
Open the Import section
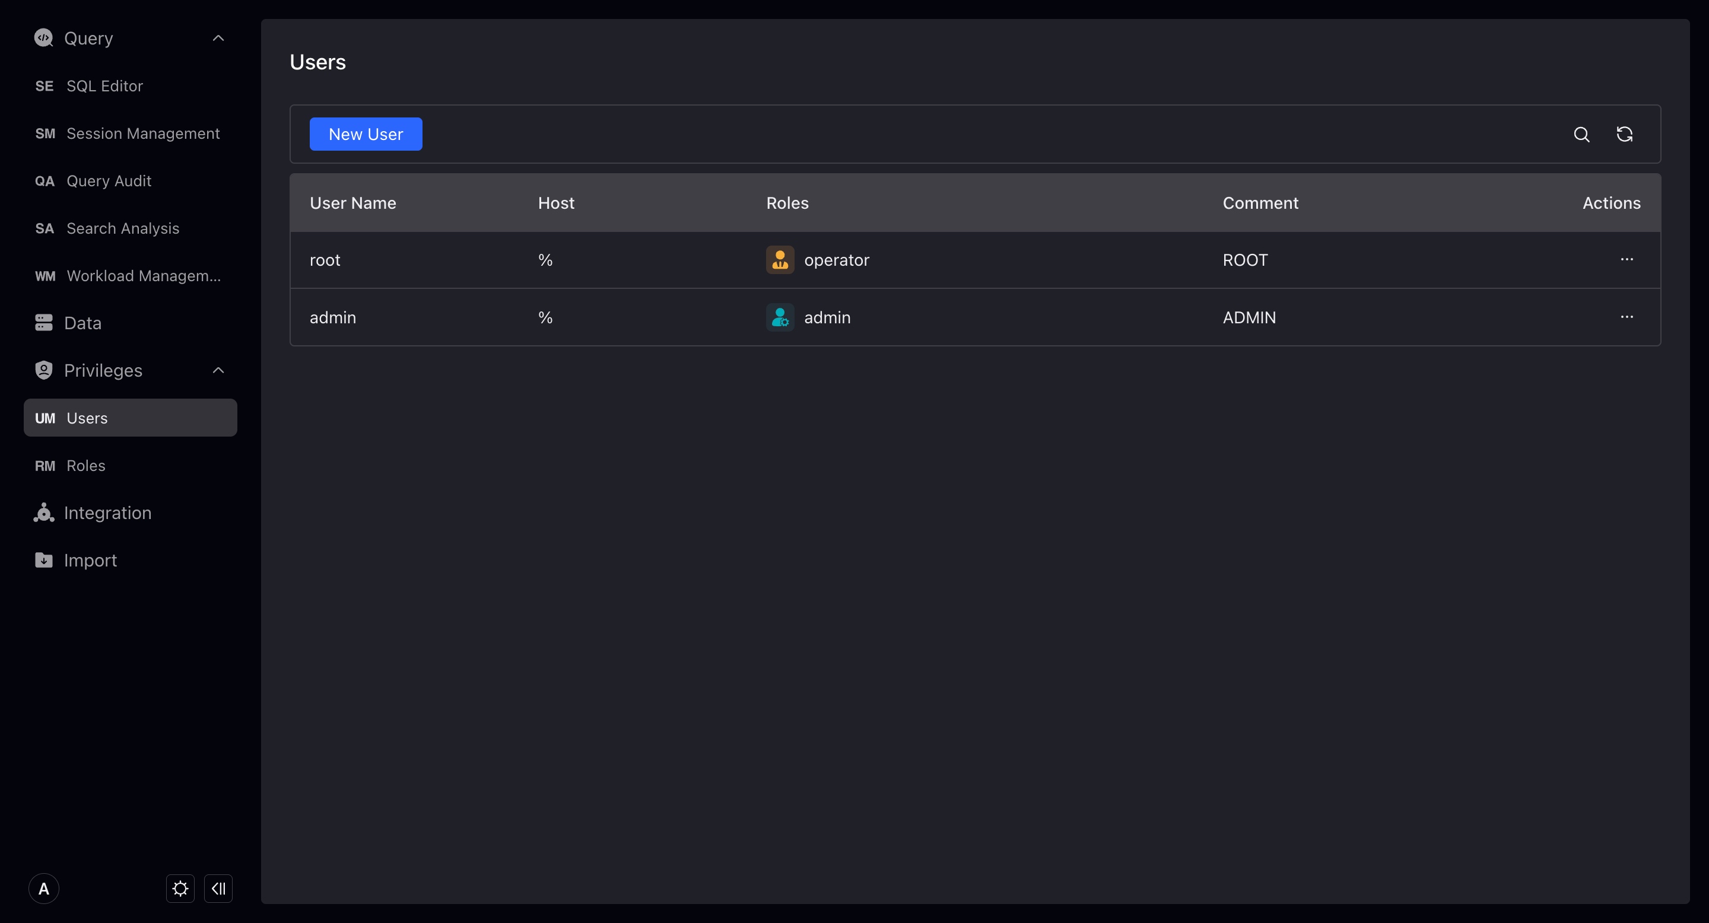(90, 561)
